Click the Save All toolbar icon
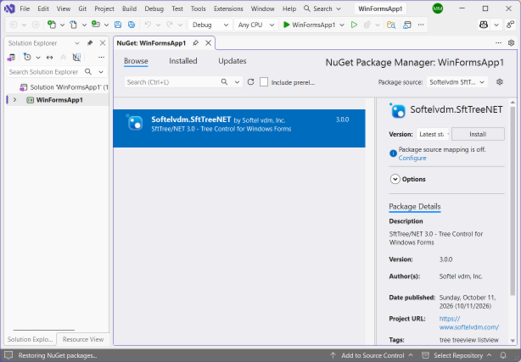 click(132, 25)
